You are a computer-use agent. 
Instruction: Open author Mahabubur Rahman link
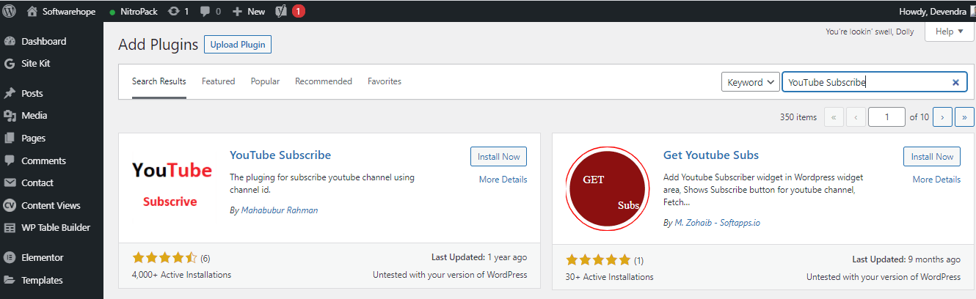tap(280, 210)
